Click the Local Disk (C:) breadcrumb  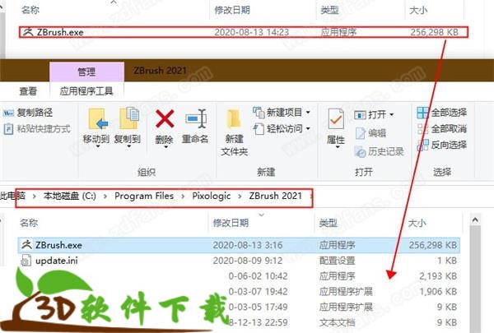point(70,196)
